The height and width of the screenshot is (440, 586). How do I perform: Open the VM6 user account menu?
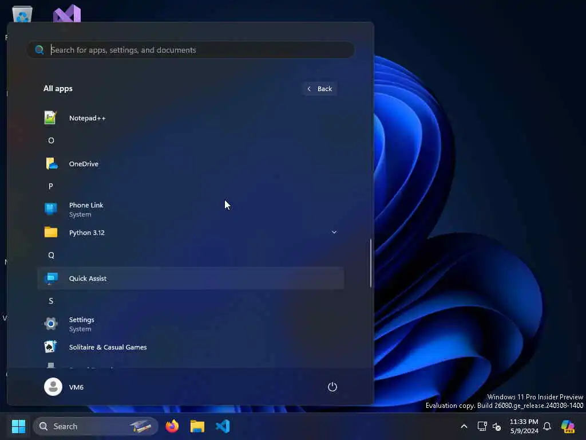point(64,387)
